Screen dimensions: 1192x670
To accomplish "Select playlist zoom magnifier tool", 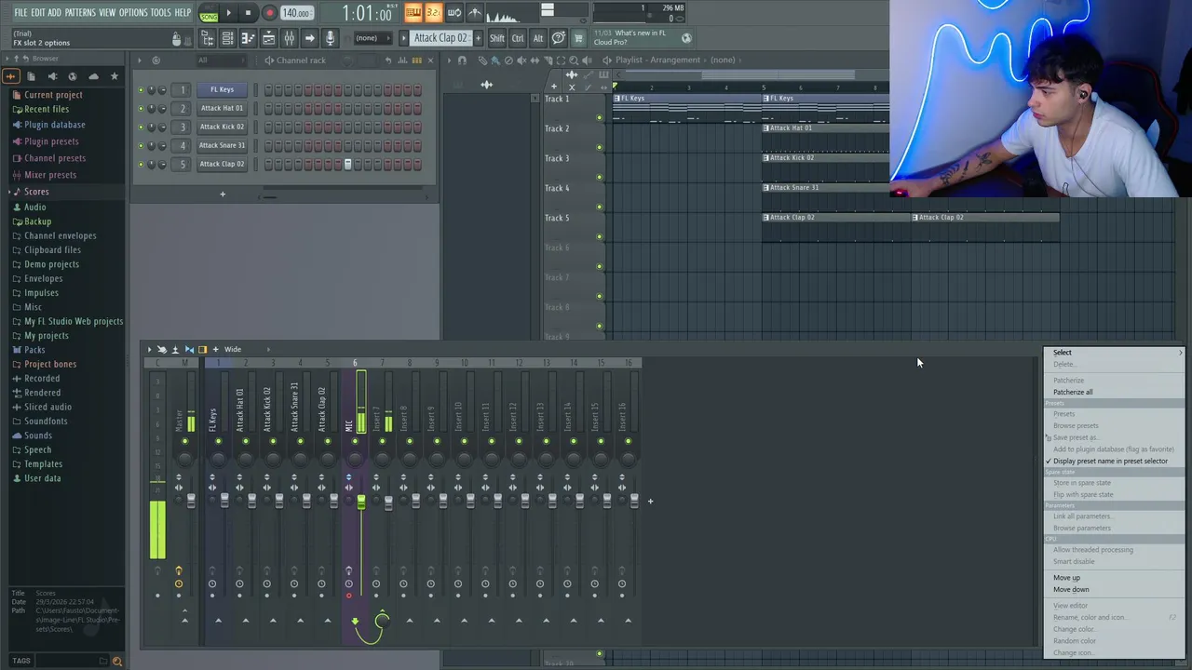I will tap(574, 60).
